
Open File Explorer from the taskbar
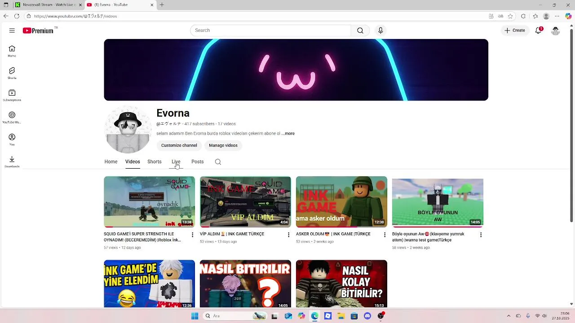[341, 316]
